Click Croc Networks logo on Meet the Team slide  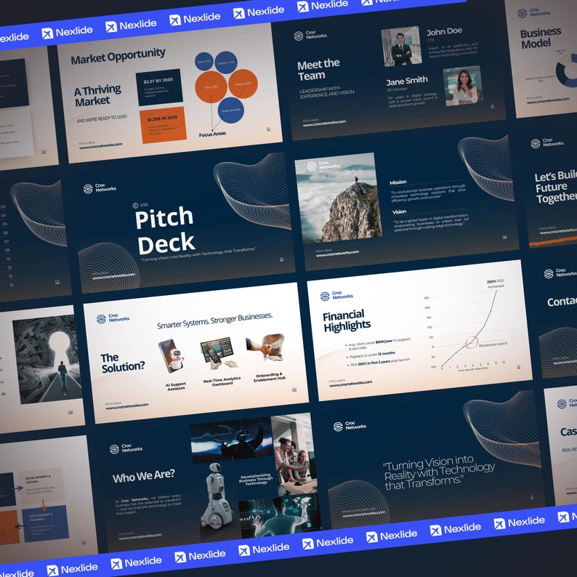[310, 36]
